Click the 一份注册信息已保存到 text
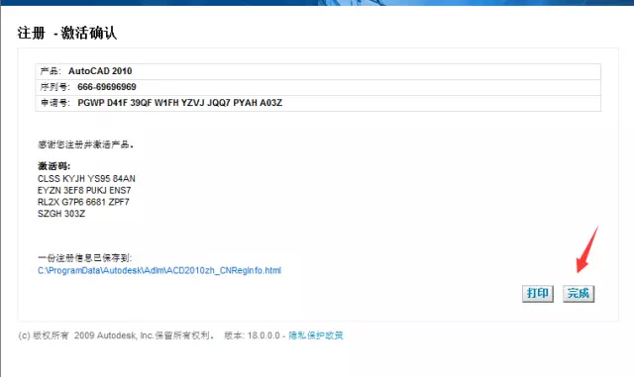634x377 pixels. (84, 258)
